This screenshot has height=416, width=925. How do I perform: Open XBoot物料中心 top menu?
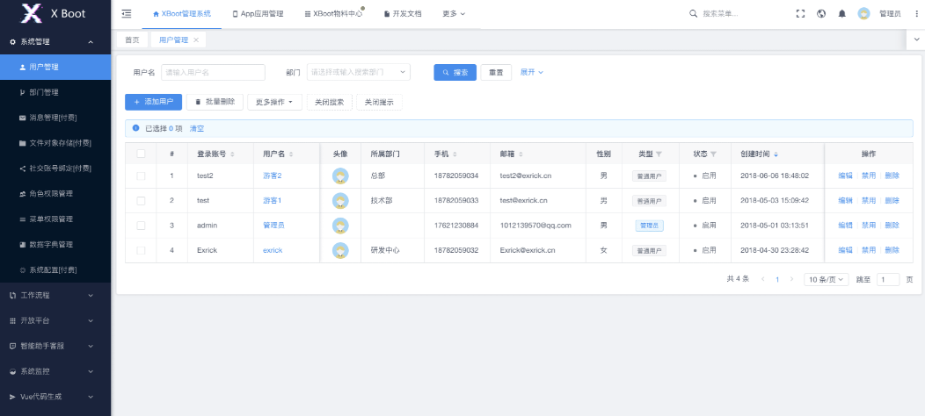tap(333, 13)
